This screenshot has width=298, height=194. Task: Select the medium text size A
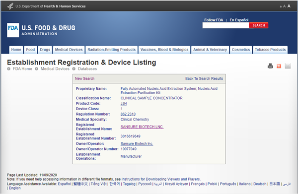(284, 6)
